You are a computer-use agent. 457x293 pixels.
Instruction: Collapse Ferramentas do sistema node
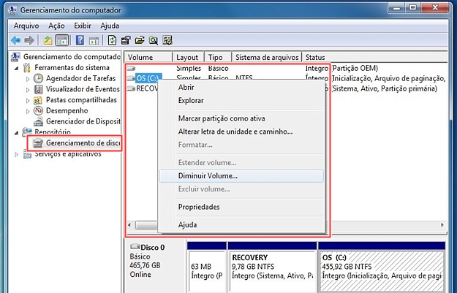[x=17, y=68]
